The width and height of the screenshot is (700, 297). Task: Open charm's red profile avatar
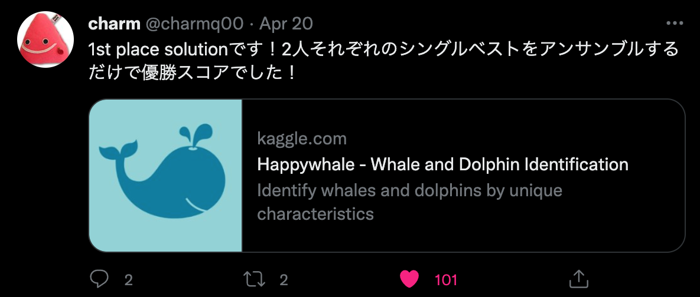(40, 39)
